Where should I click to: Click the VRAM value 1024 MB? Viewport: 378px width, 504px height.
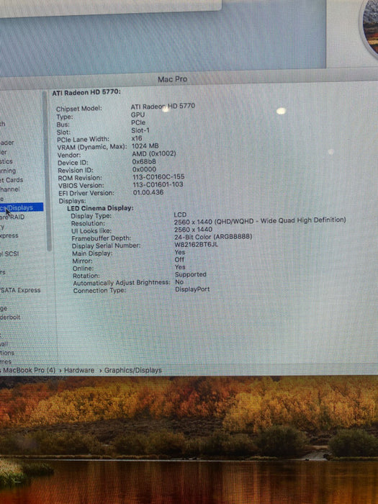[145, 146]
